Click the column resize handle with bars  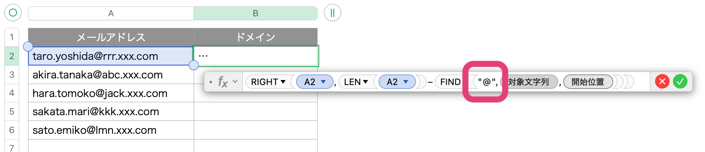click(x=333, y=13)
